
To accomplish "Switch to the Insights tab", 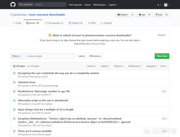I will tap(106, 23).
